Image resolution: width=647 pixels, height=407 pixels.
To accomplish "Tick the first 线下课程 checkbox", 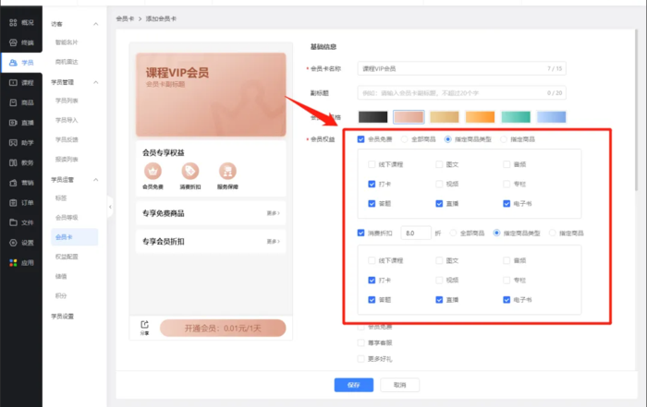I will [371, 164].
